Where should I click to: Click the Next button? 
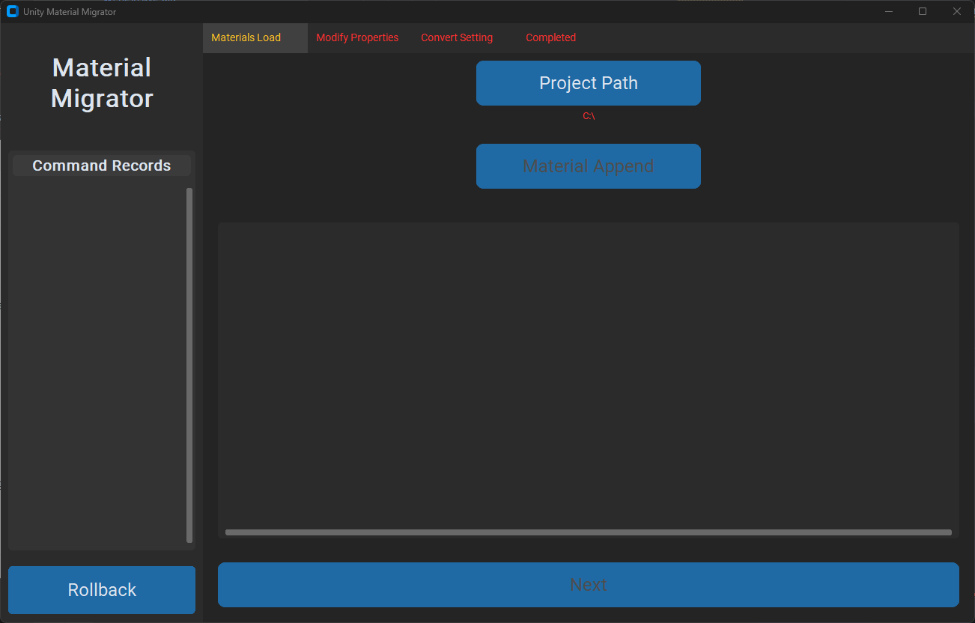coord(589,585)
